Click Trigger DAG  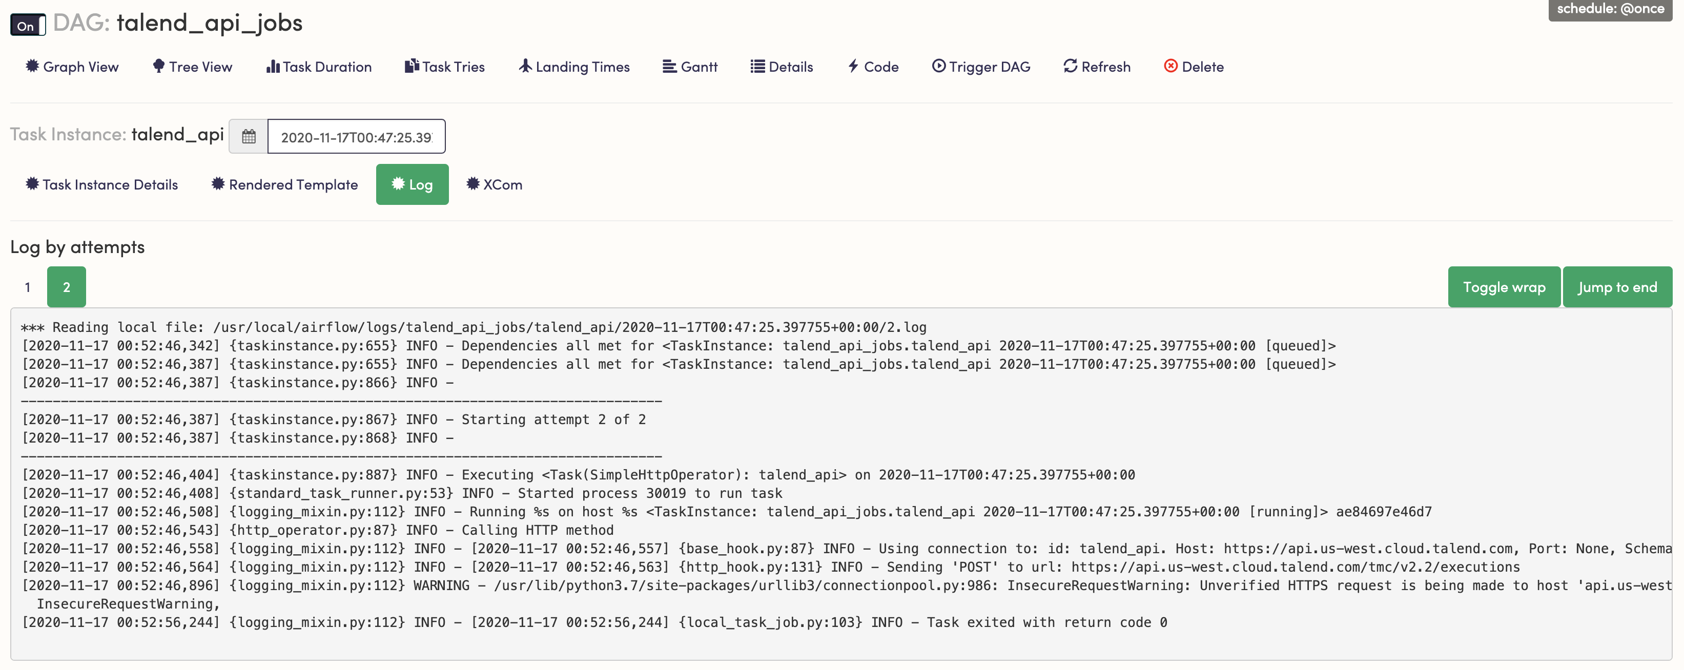(x=980, y=67)
